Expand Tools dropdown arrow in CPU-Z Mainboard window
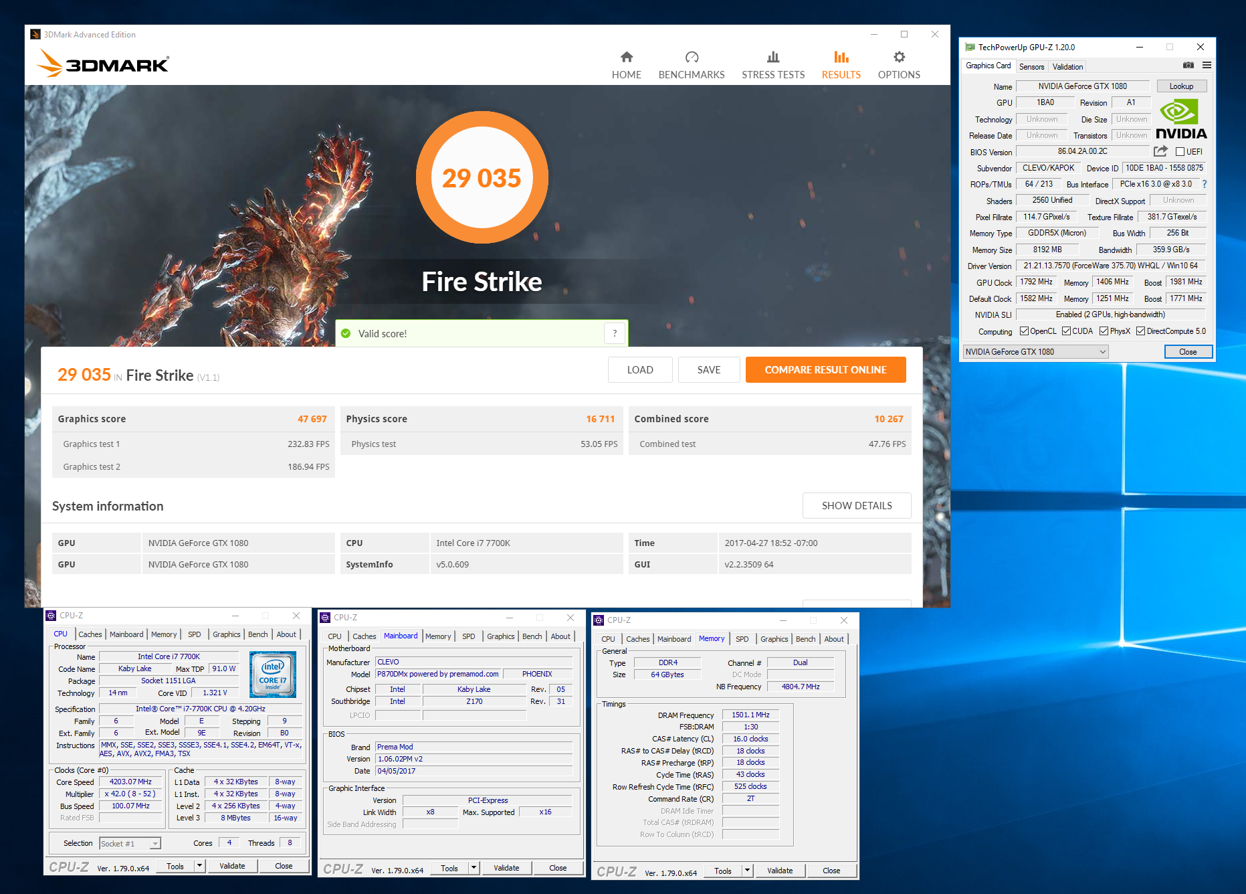 474,868
